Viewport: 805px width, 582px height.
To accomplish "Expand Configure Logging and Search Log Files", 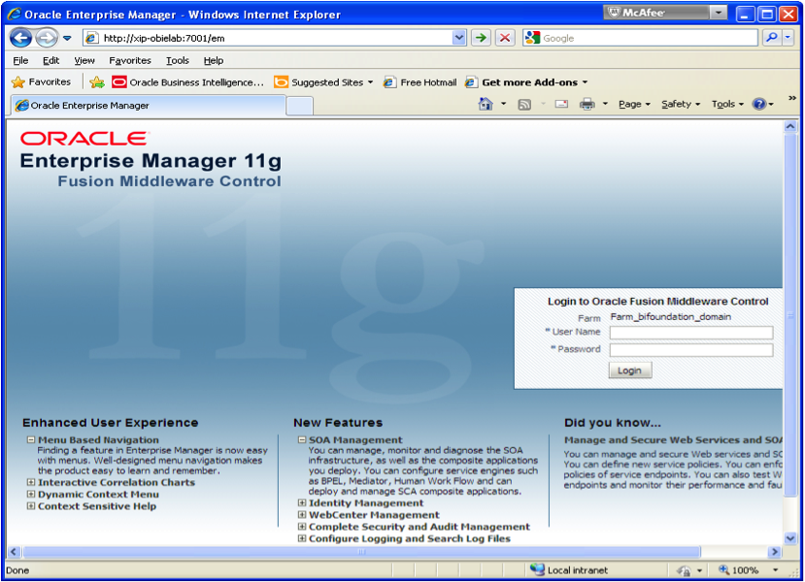I will pyautogui.click(x=302, y=538).
